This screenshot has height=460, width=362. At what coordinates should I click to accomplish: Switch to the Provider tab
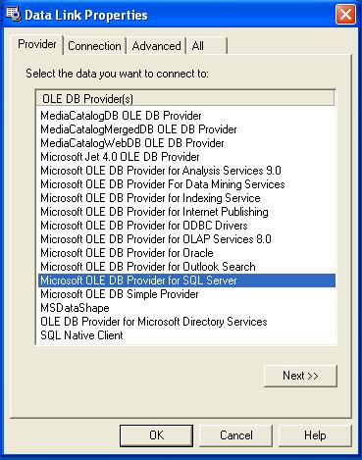click(37, 44)
